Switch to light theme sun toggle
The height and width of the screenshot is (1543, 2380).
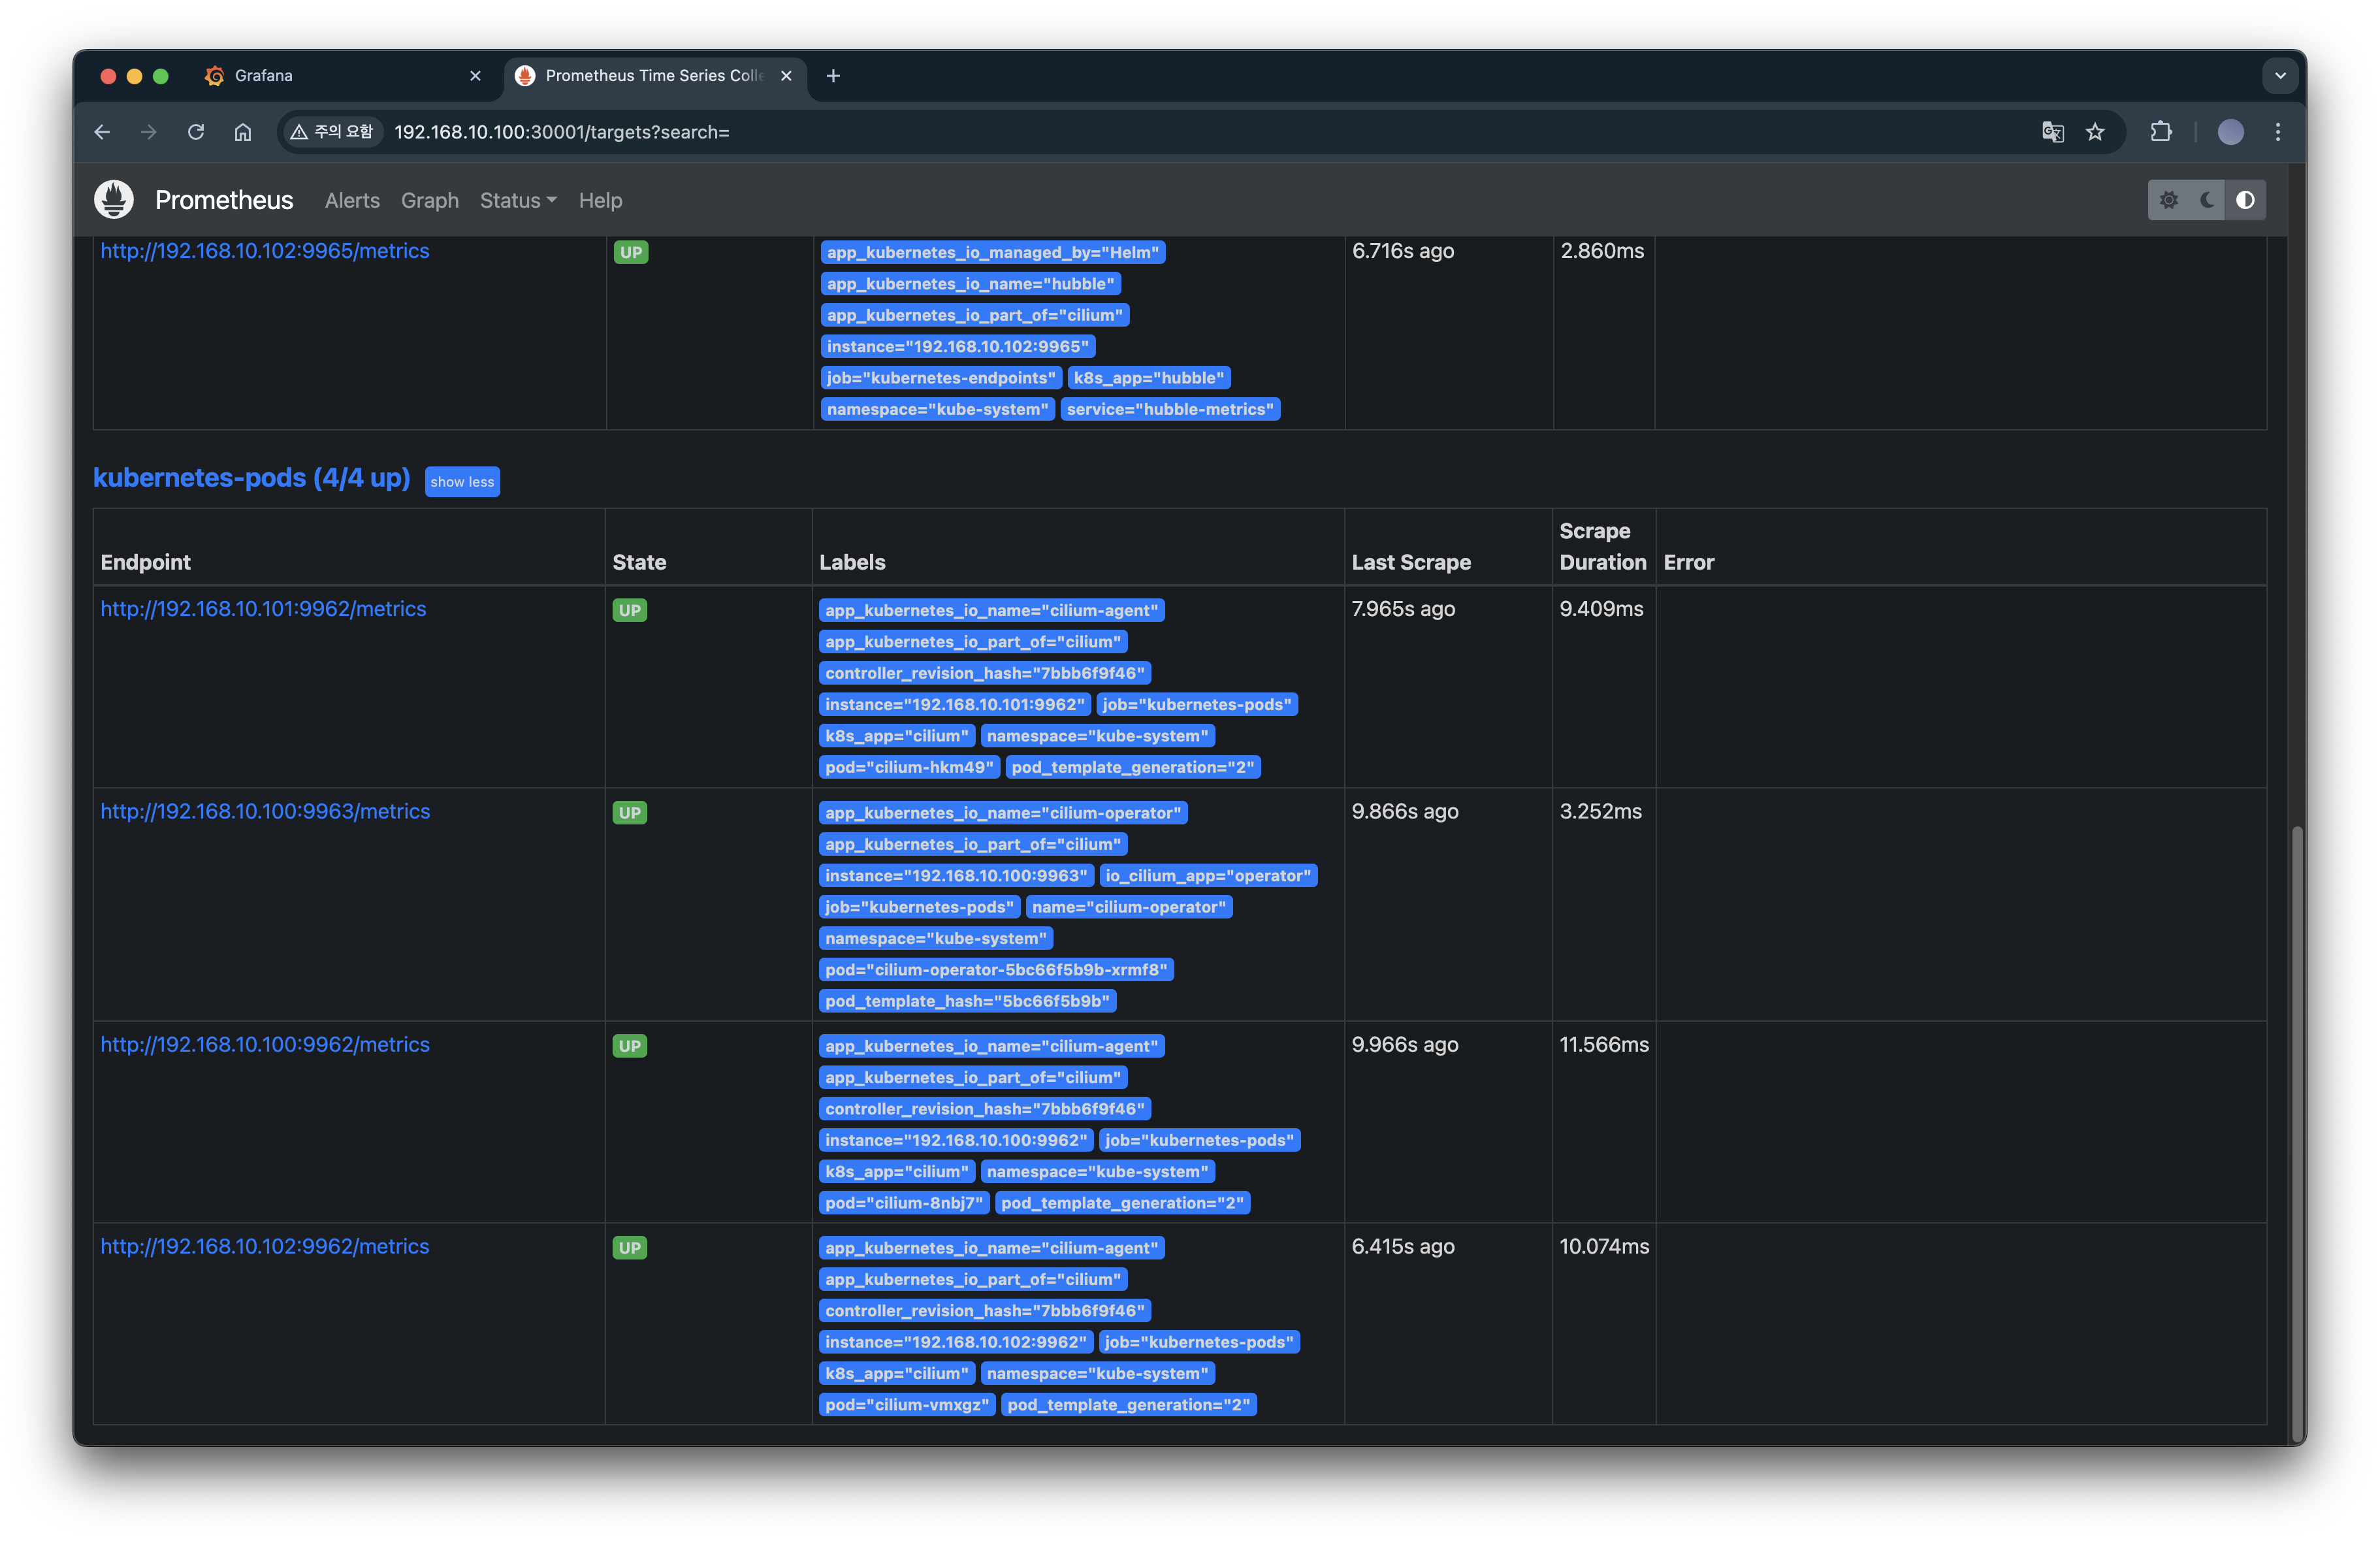[x=2168, y=200]
